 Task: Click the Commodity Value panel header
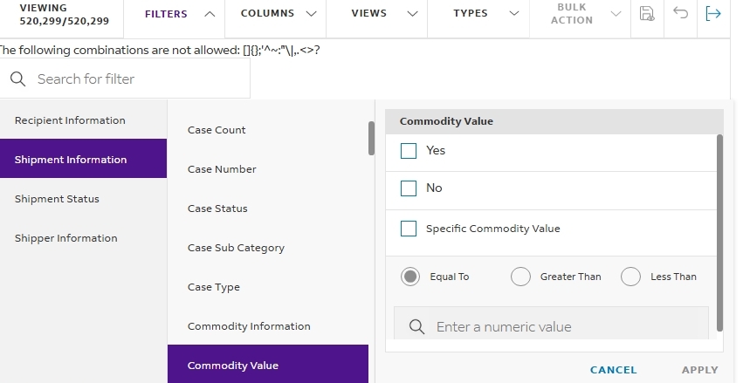(554, 121)
